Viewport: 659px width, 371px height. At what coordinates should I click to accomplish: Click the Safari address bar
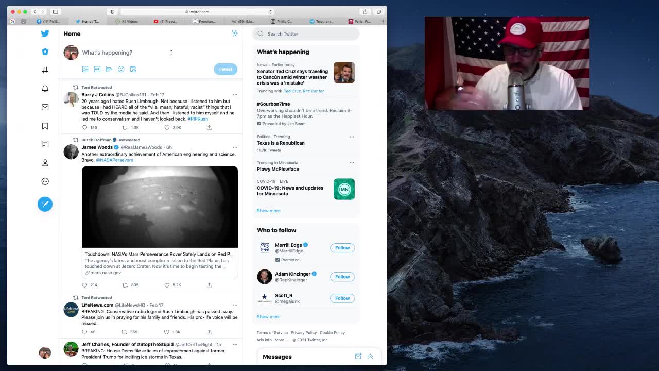point(198,12)
